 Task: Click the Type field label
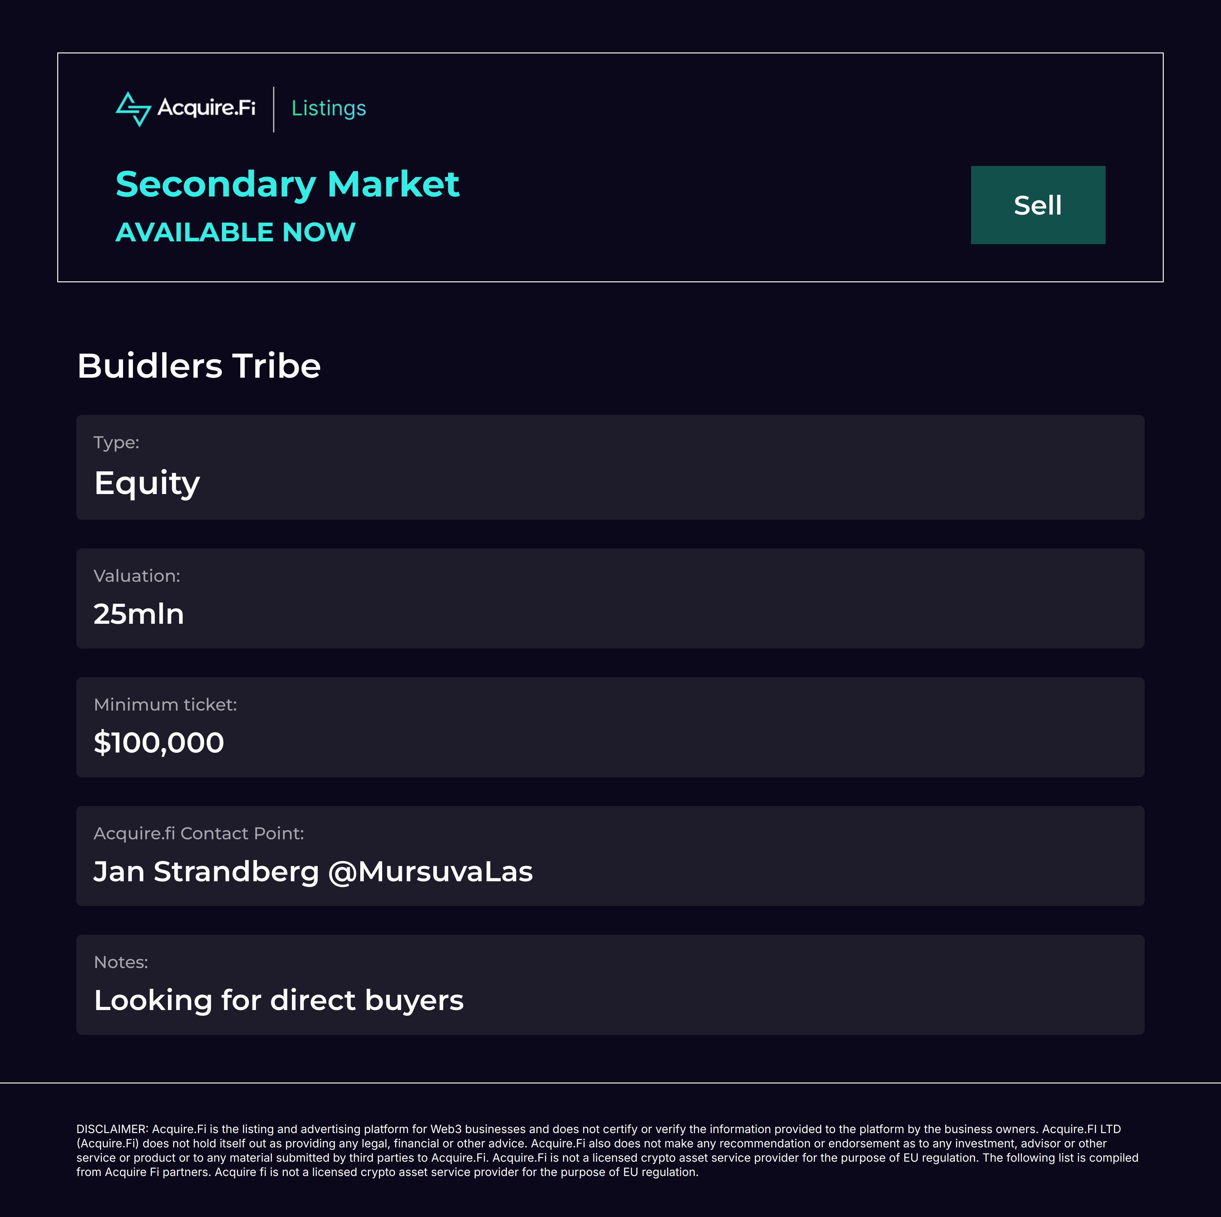[116, 442]
